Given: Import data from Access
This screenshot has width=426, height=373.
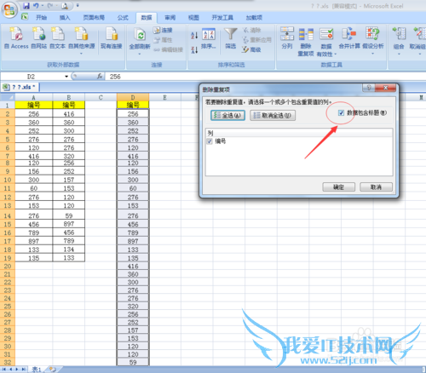Looking at the screenshot, I should tap(16, 37).
